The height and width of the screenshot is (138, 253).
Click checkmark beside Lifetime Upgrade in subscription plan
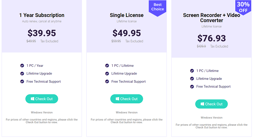click(x=22, y=73)
